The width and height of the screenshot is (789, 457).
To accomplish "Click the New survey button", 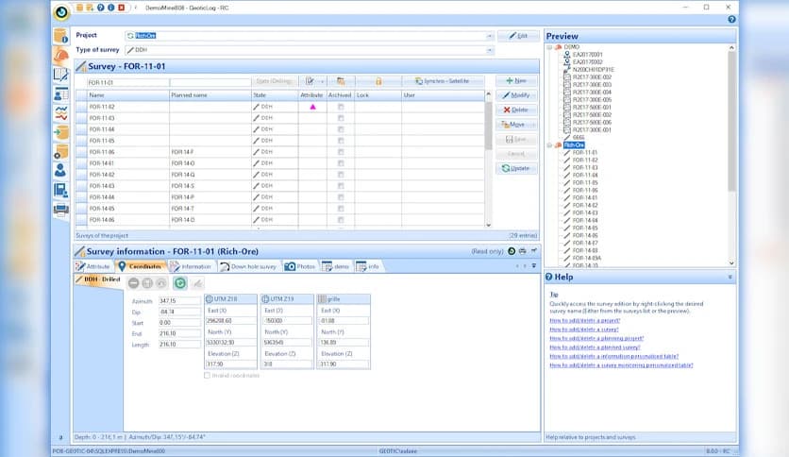I will [516, 81].
